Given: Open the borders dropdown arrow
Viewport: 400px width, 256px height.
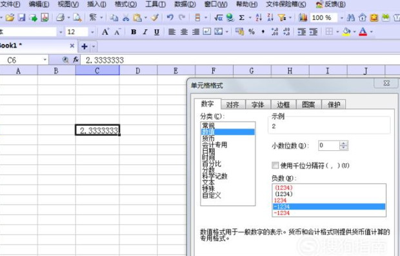Looking at the screenshot, I should point(337,32).
